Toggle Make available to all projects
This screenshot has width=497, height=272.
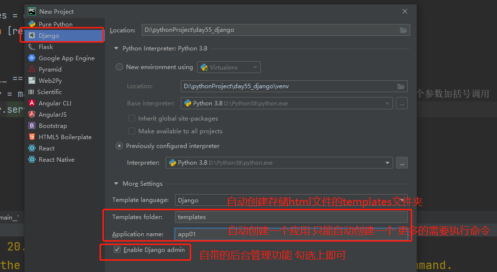point(131,131)
